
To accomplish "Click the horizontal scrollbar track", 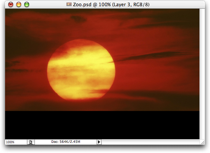I will pos(151,142).
